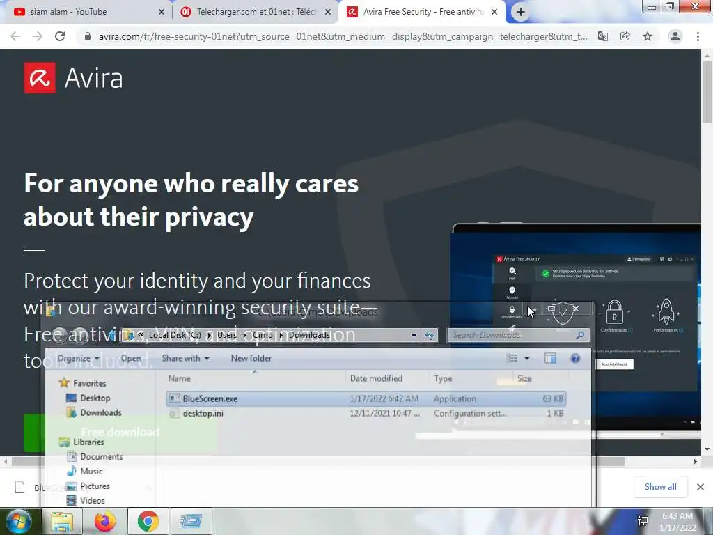Create New folder in Explorer

251,359
